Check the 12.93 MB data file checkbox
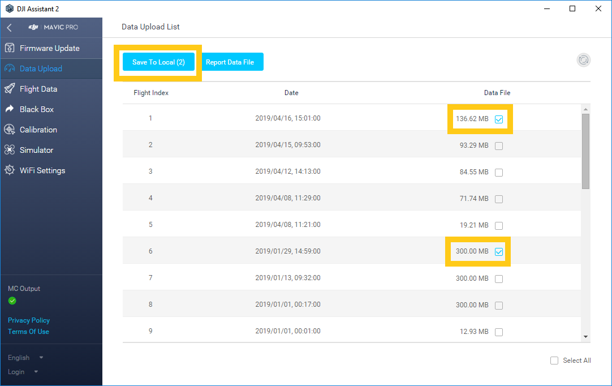Screen dimensions: 612x386 click(499, 332)
